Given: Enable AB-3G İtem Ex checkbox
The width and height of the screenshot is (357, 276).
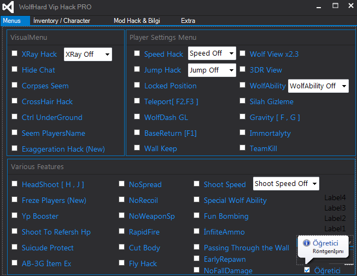Looking at the screenshot, I should click(x=15, y=263).
